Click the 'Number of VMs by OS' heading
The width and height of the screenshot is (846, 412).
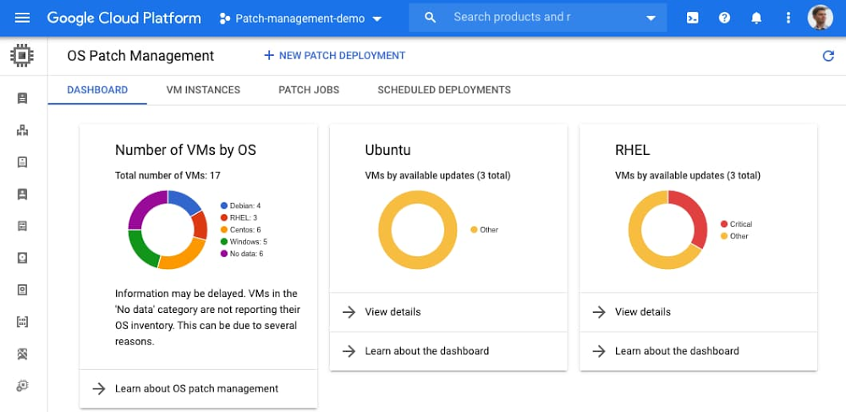tap(185, 150)
